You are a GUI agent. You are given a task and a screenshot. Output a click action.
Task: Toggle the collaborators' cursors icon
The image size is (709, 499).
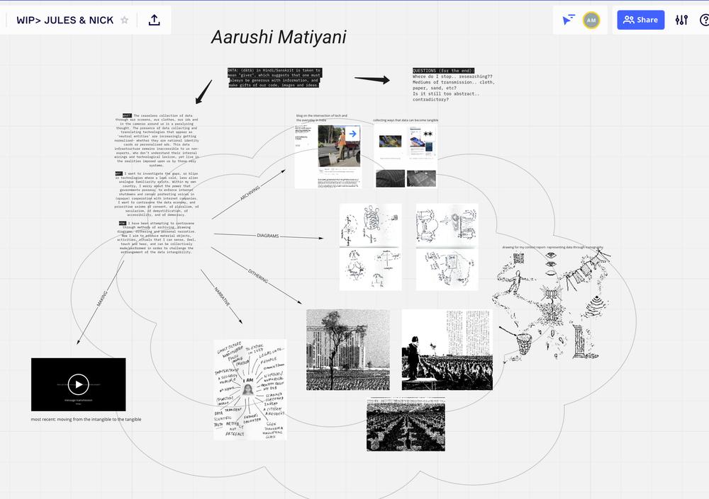(569, 20)
